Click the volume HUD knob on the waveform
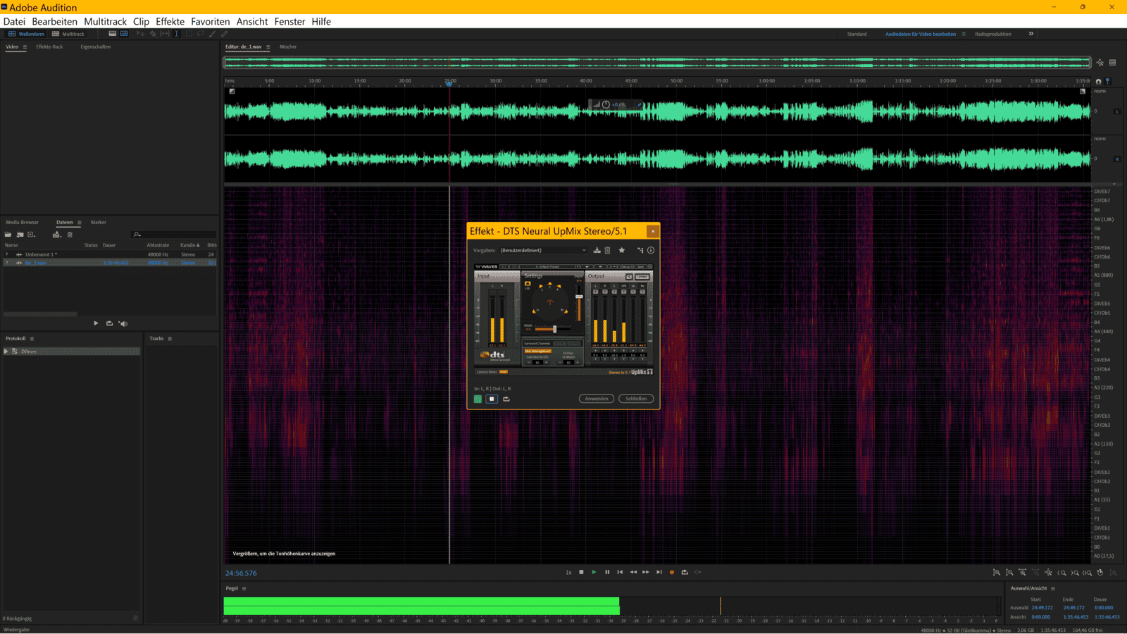1127x634 pixels. click(x=605, y=104)
